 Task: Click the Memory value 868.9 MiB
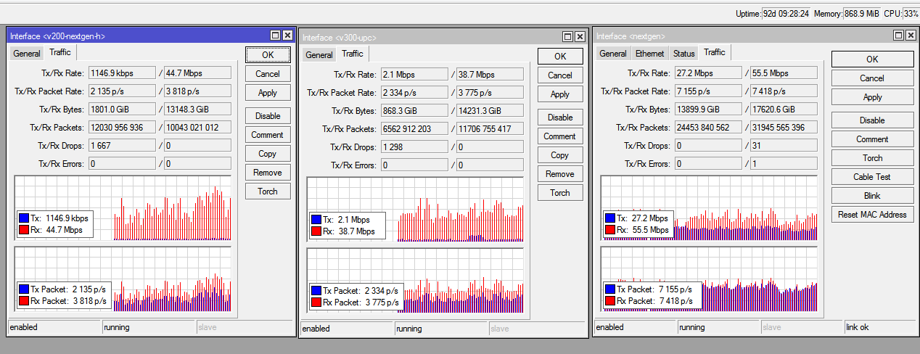862,14
